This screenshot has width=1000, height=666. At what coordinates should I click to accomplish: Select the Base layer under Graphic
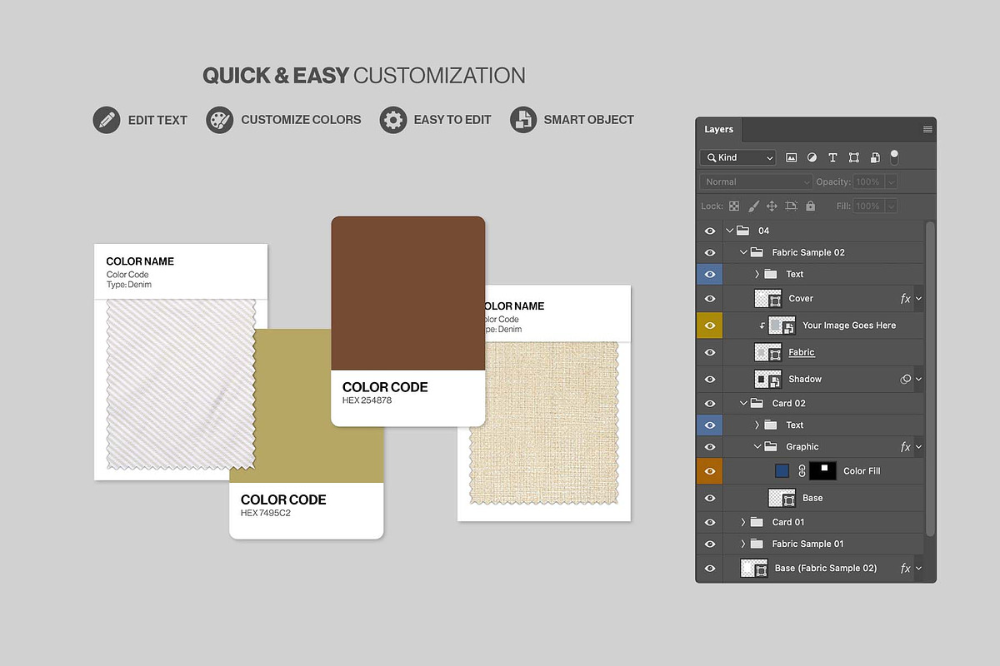[812, 498]
